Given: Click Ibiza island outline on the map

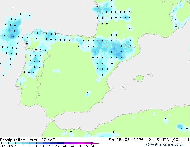Looking at the screenshot, I should (x=124, y=86).
